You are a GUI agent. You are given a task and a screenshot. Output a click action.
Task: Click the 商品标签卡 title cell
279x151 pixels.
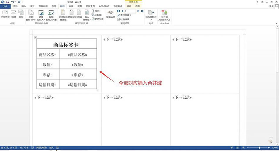67,44
